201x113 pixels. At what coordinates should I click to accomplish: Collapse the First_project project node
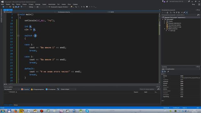click(163, 19)
